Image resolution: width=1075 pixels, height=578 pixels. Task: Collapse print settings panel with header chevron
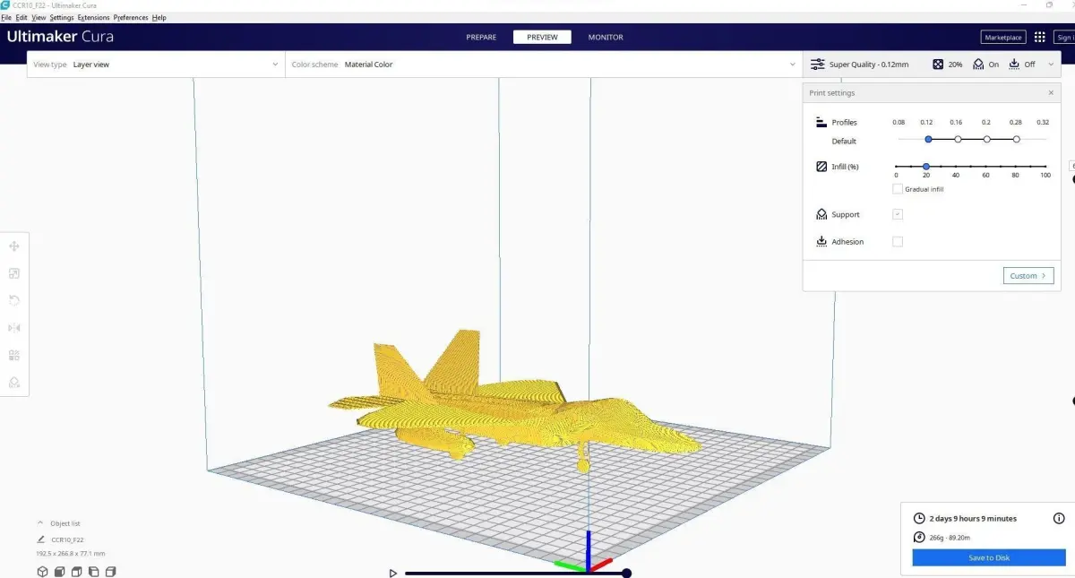[x=1051, y=65]
